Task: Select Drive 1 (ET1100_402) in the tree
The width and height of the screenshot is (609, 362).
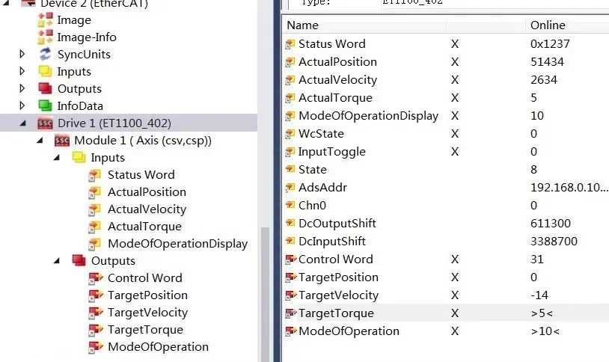Action: pos(114,123)
